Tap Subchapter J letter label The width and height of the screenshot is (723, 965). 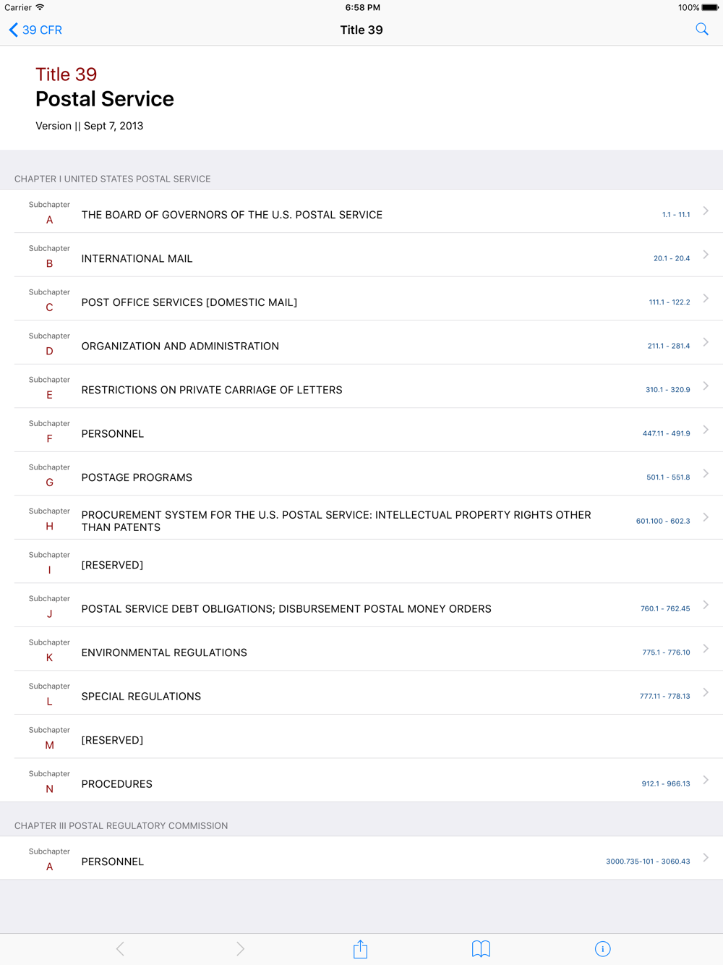49,613
